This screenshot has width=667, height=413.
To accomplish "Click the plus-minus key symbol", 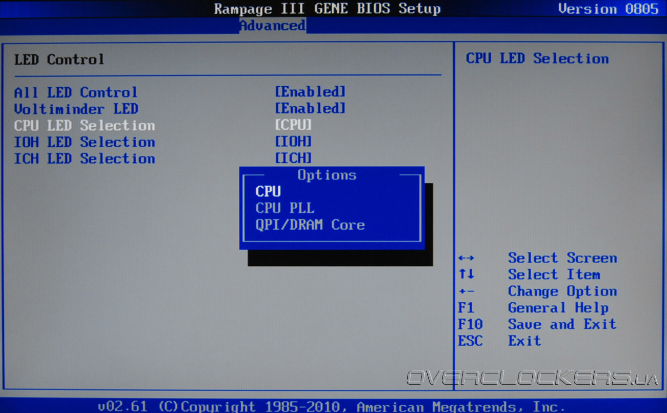I will 466,291.
